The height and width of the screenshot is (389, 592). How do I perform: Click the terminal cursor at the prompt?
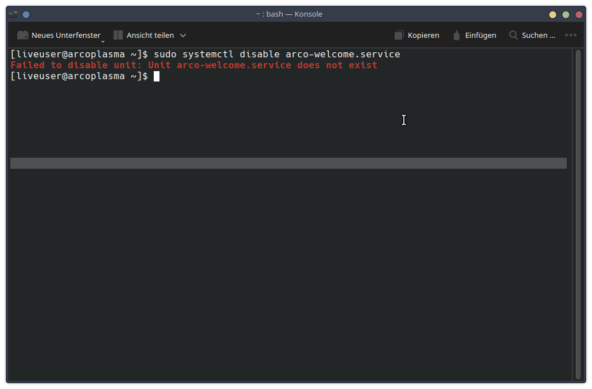click(157, 76)
